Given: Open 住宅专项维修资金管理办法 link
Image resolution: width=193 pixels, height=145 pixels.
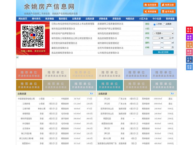Looking at the screenshot, I should pyautogui.click(x=110, y=48).
